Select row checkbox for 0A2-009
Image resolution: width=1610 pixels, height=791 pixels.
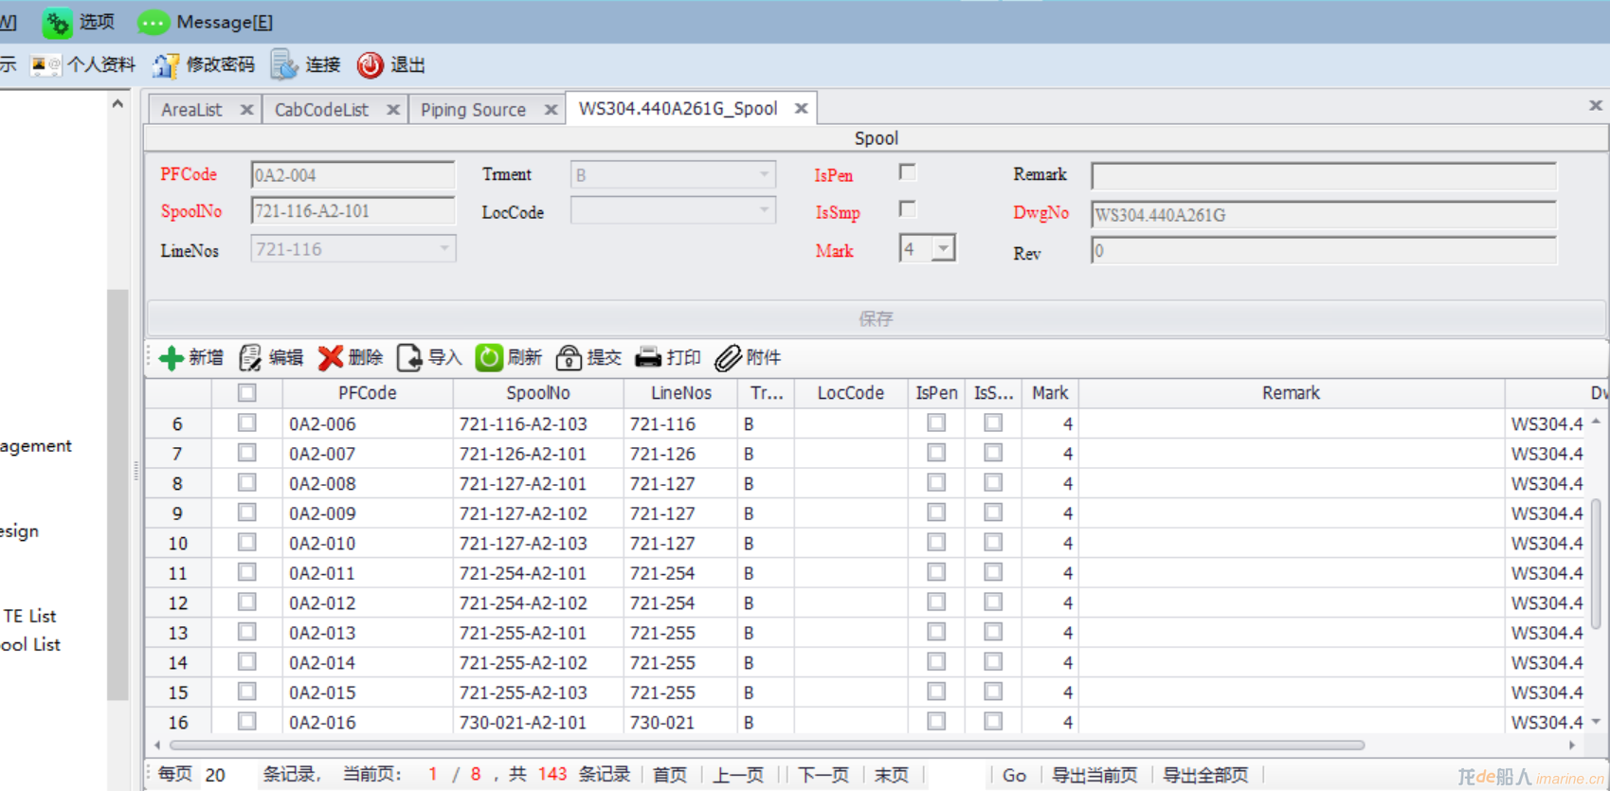[247, 512]
